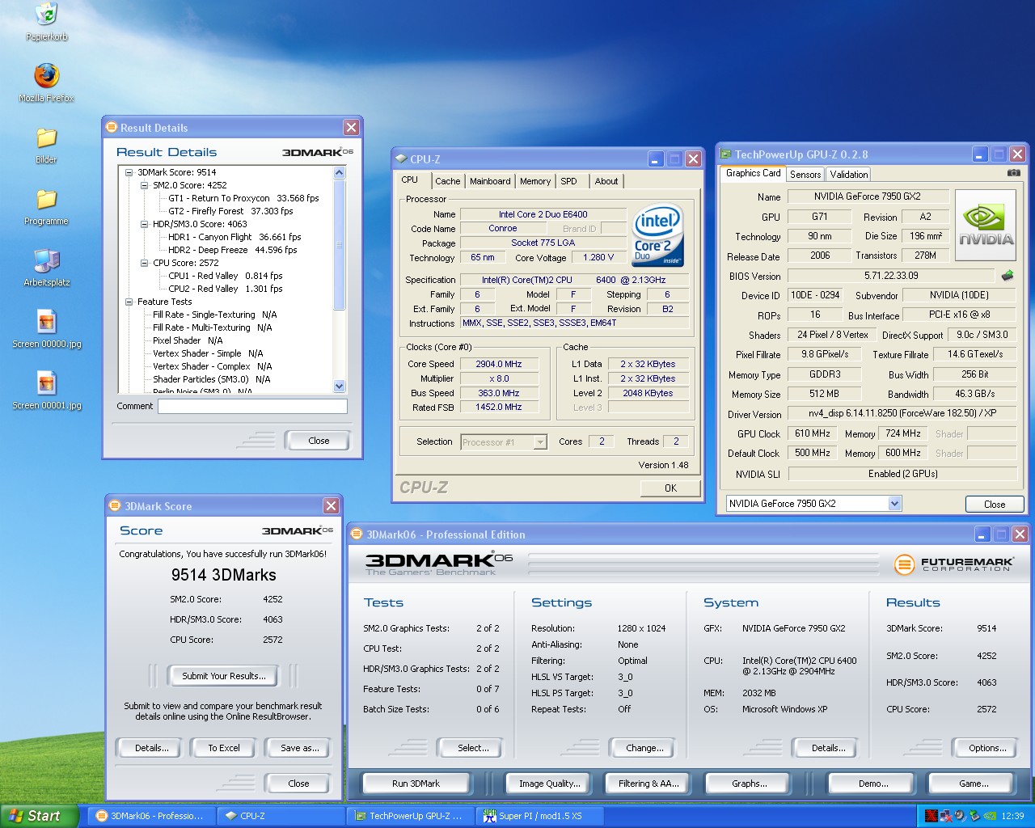Switch to the Sensors tab in GPU-Z

pos(805,175)
